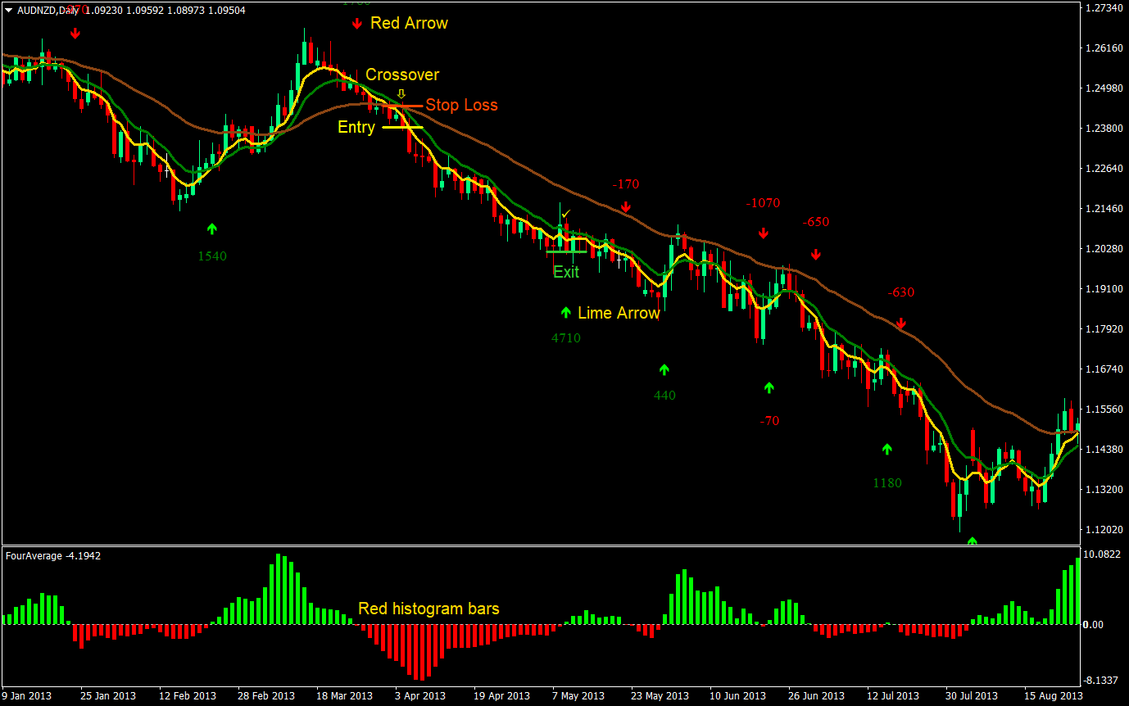Click the green arrow above the 1180 label
Viewport: 1129px width, 706px height.
pyautogui.click(x=886, y=449)
